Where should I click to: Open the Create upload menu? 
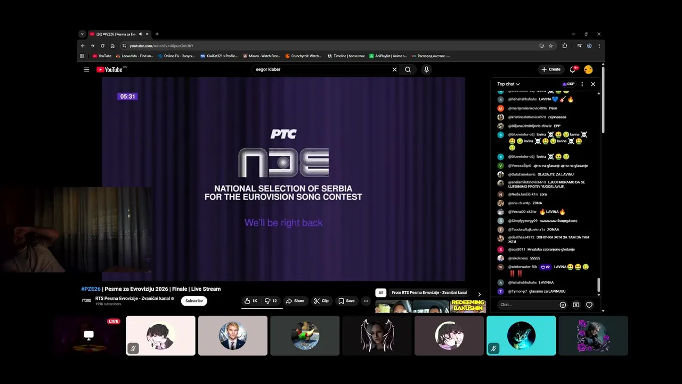click(551, 69)
